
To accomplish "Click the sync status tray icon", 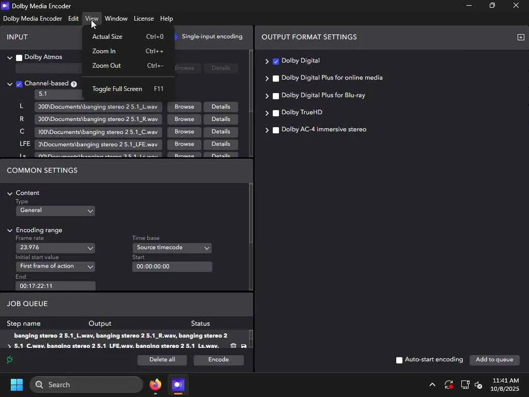I will [449, 385].
